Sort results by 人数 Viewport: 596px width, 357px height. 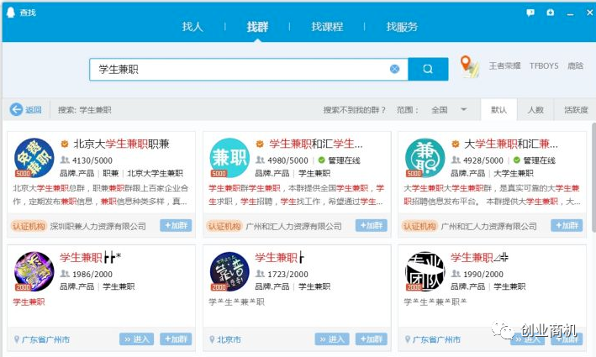535,110
